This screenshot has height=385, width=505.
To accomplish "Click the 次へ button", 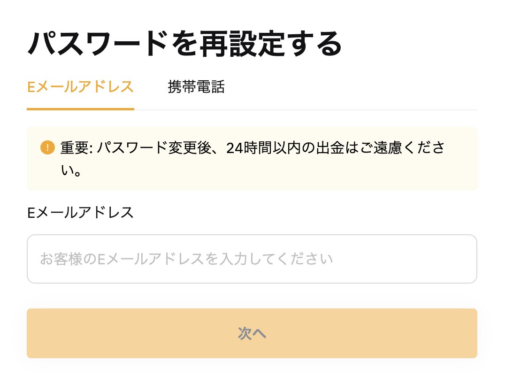I will tap(252, 333).
